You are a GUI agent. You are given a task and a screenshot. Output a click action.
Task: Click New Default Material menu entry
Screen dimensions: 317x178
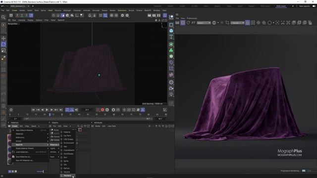click(x=30, y=131)
